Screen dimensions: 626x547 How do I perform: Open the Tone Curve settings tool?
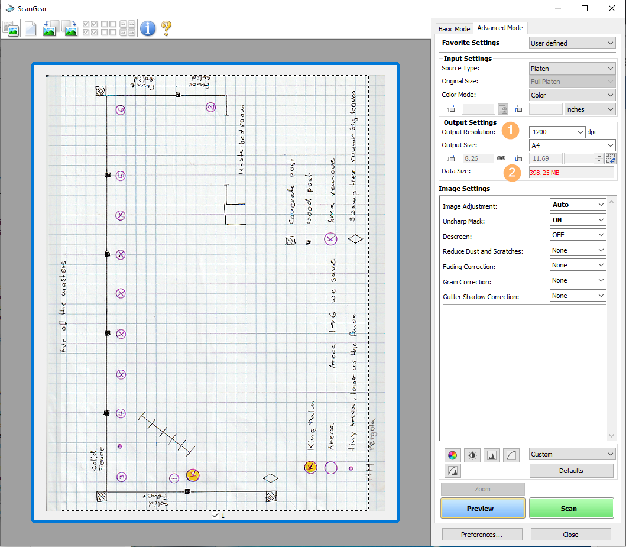click(x=511, y=455)
